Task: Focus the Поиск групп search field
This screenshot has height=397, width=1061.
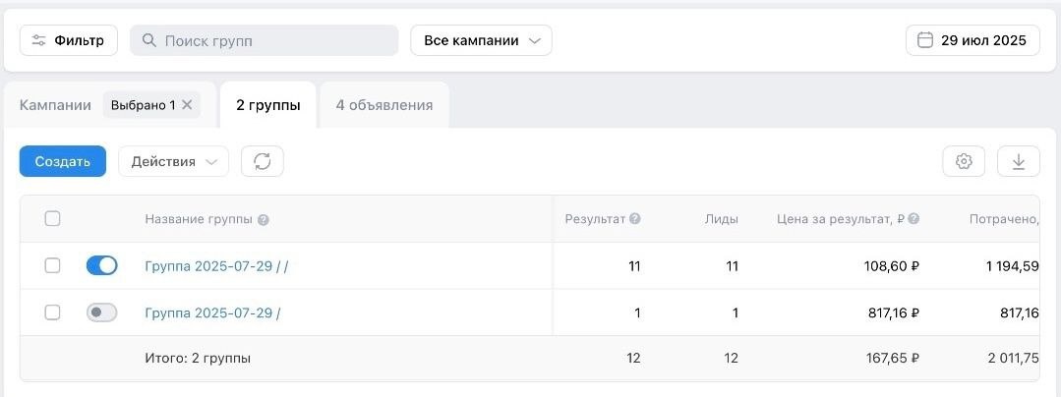Action: (264, 40)
